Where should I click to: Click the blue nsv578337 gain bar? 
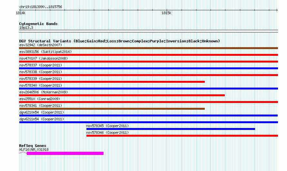(148, 68)
